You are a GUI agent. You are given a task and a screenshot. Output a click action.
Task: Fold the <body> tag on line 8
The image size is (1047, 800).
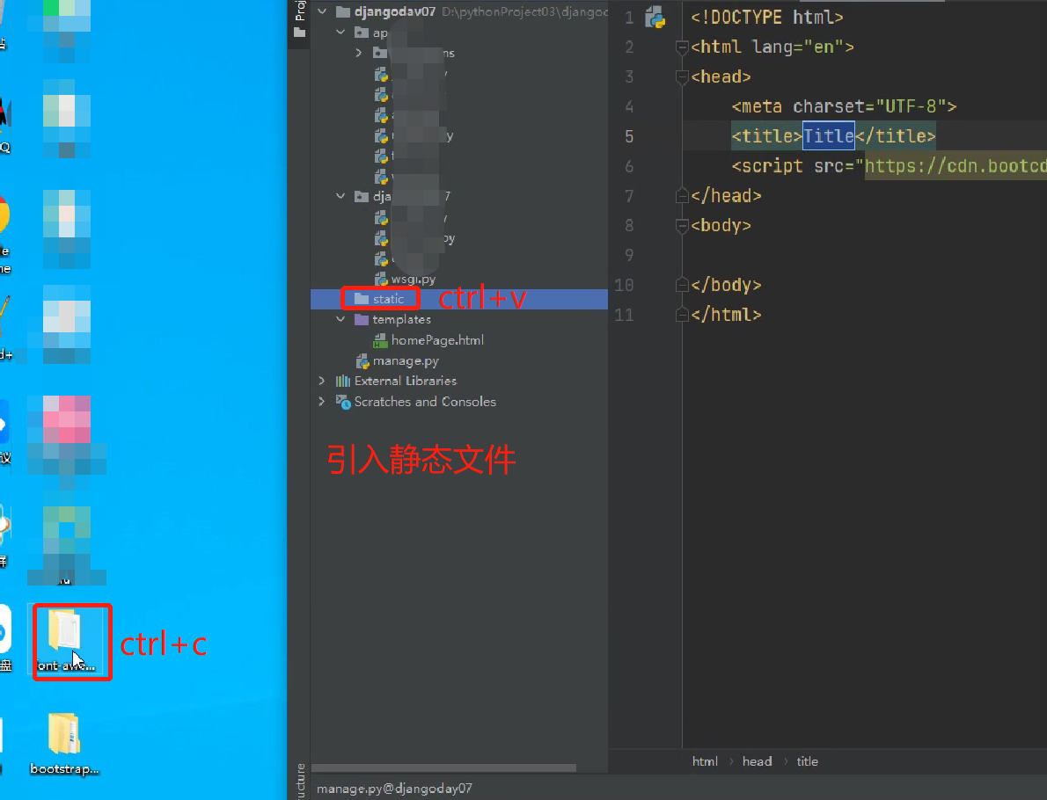[682, 226]
